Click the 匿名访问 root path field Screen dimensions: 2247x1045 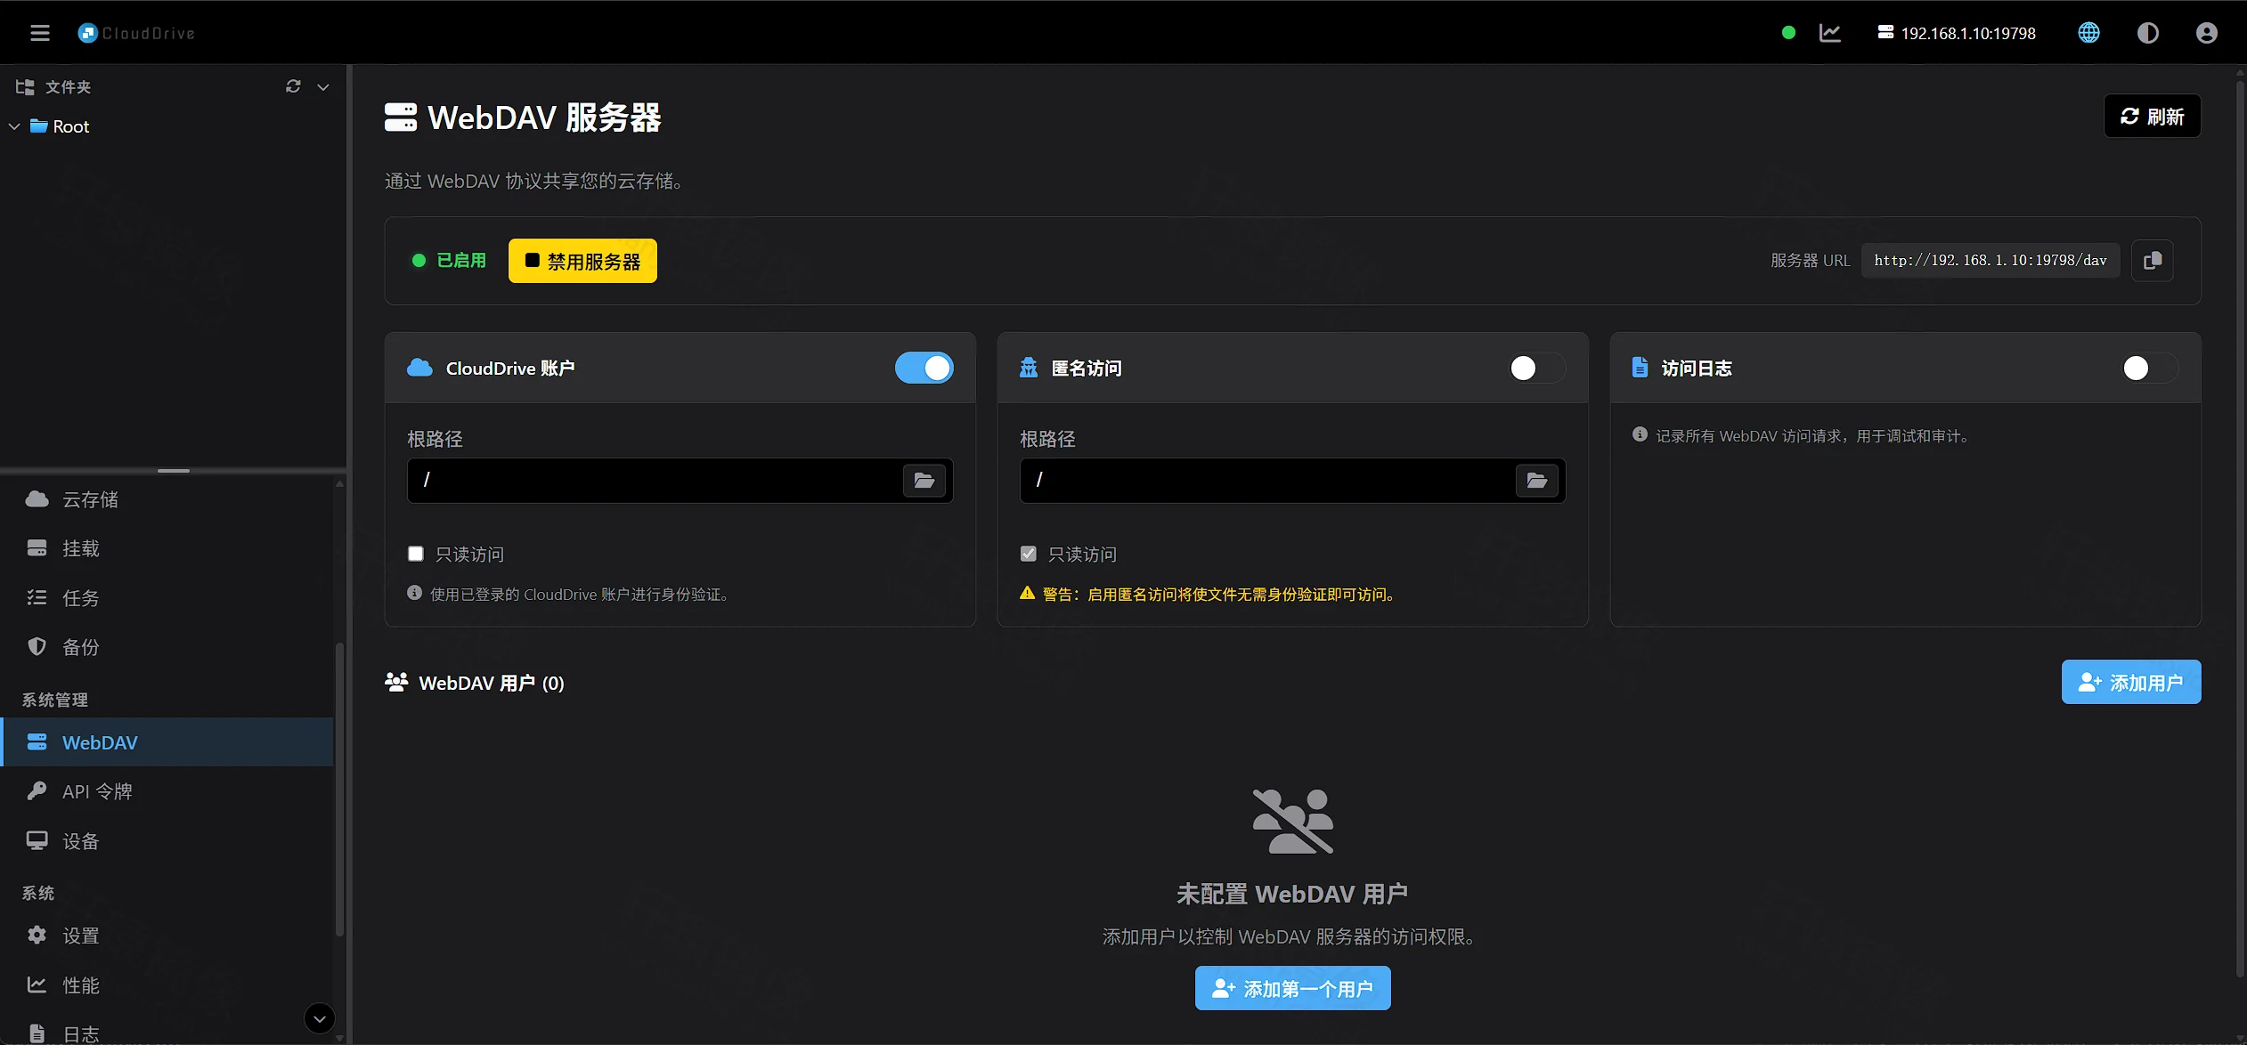[1266, 481]
